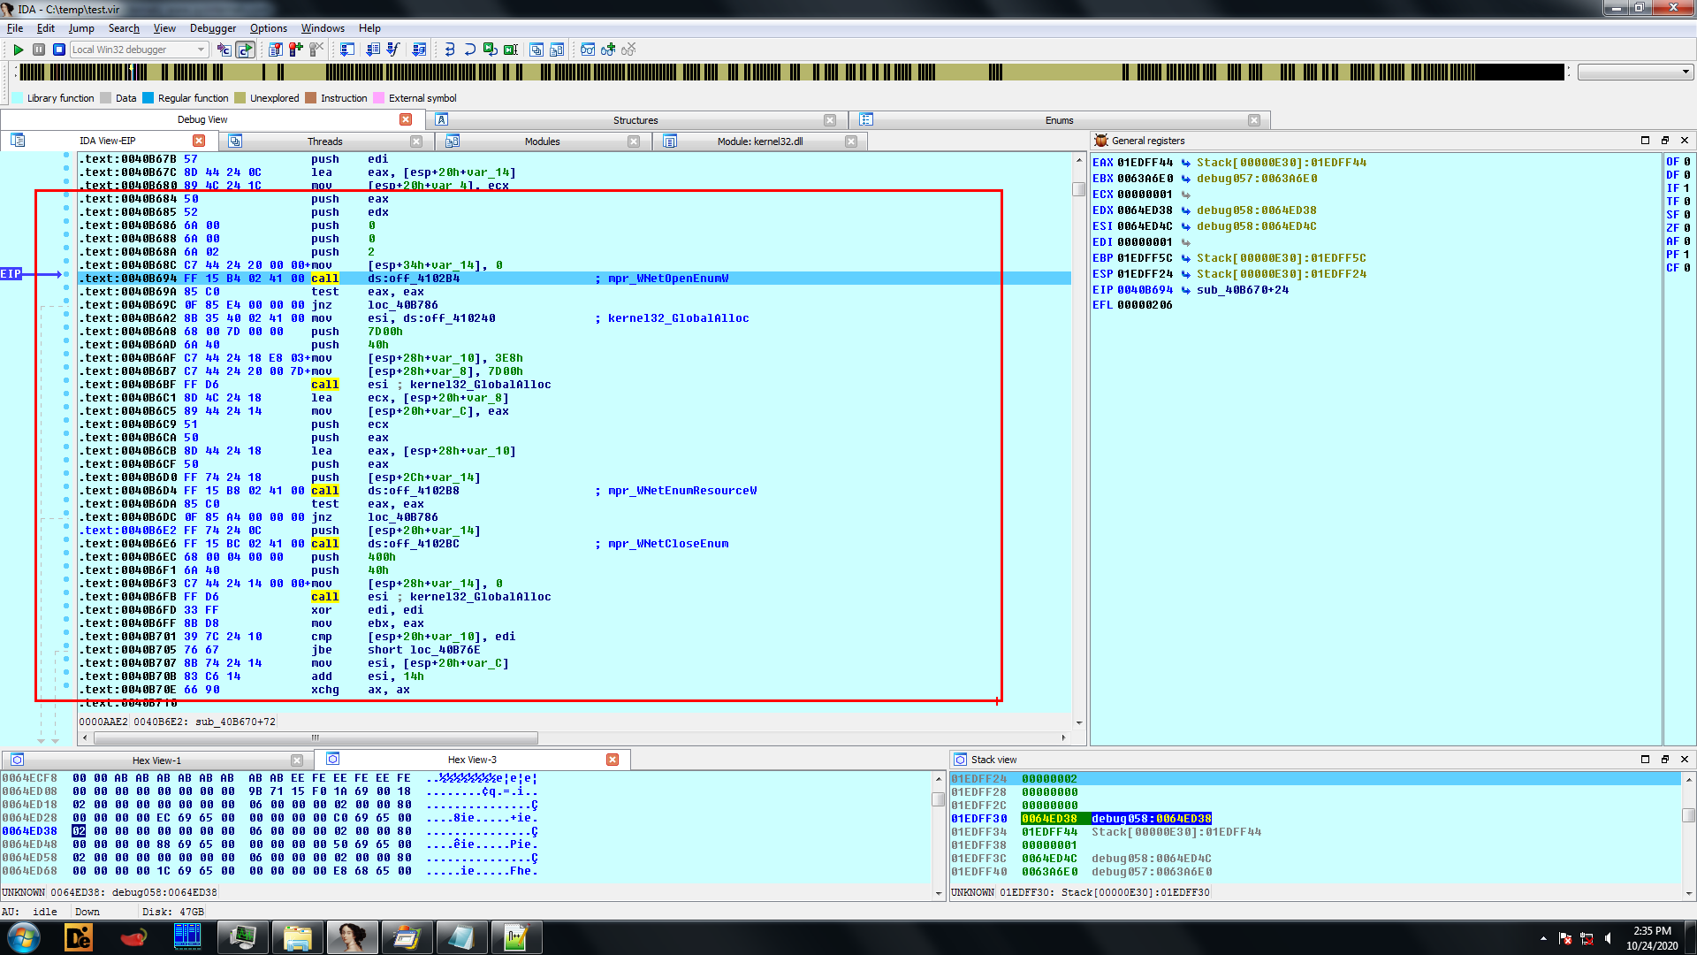Click the Step over toolbar icon
The width and height of the screenshot is (1697, 955).
coord(470,50)
